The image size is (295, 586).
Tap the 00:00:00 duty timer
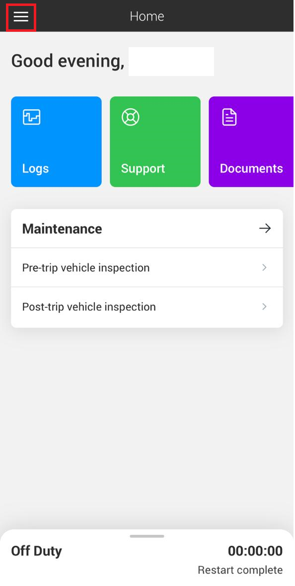[x=255, y=551]
